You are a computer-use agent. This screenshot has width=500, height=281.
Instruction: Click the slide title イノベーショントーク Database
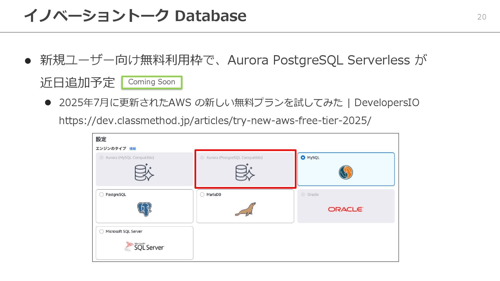(135, 16)
